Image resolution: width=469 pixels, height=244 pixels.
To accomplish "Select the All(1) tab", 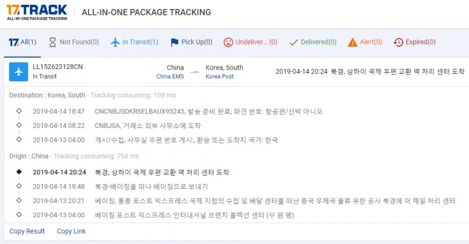I will tap(23, 42).
